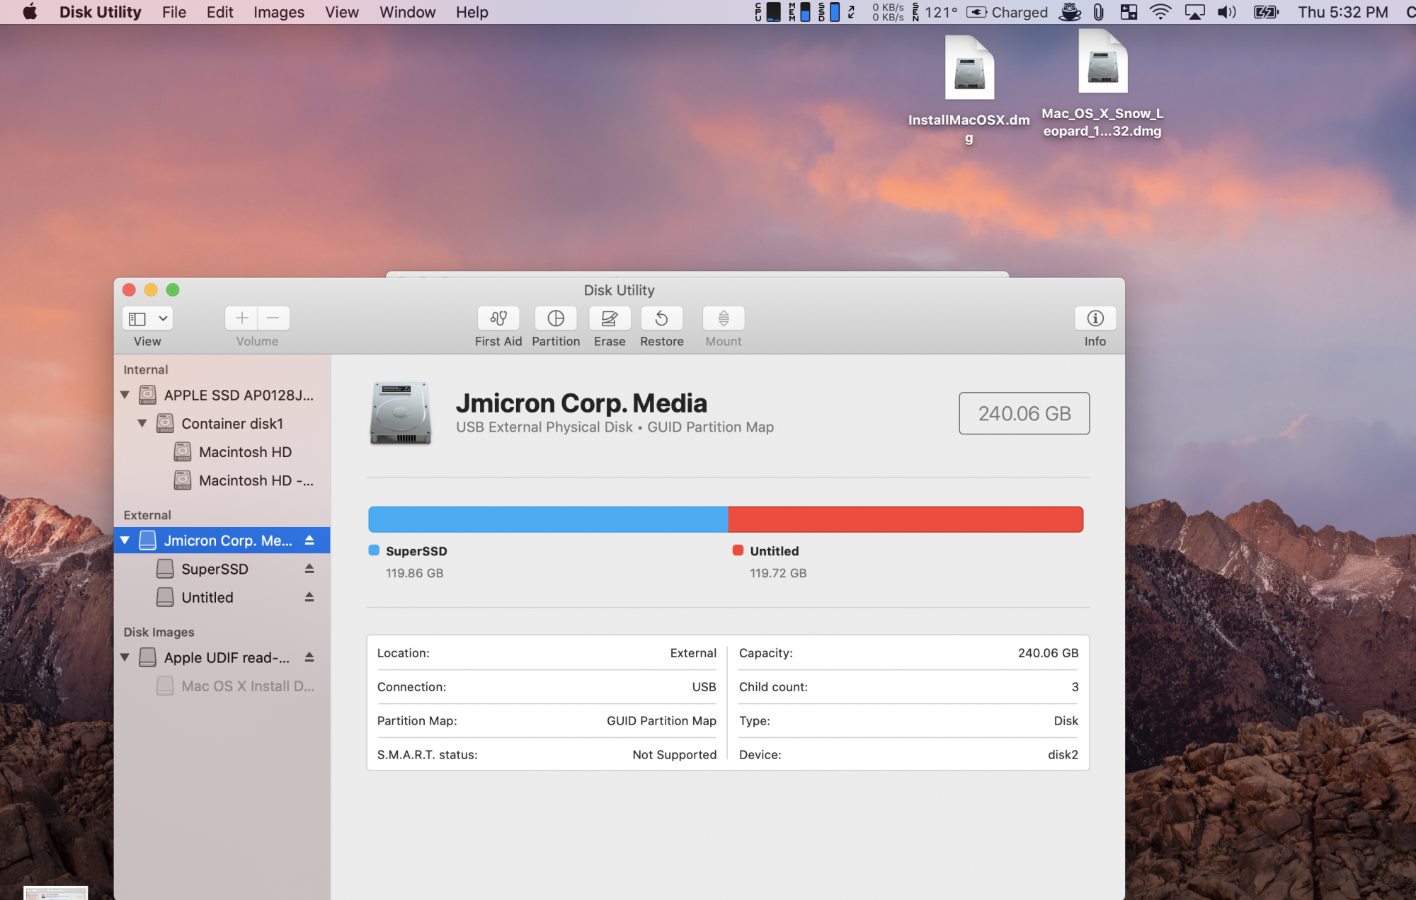Open AirPlay display menu
The width and height of the screenshot is (1416, 900).
[x=1194, y=12]
